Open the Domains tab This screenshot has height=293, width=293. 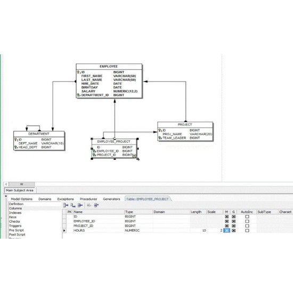(45, 199)
